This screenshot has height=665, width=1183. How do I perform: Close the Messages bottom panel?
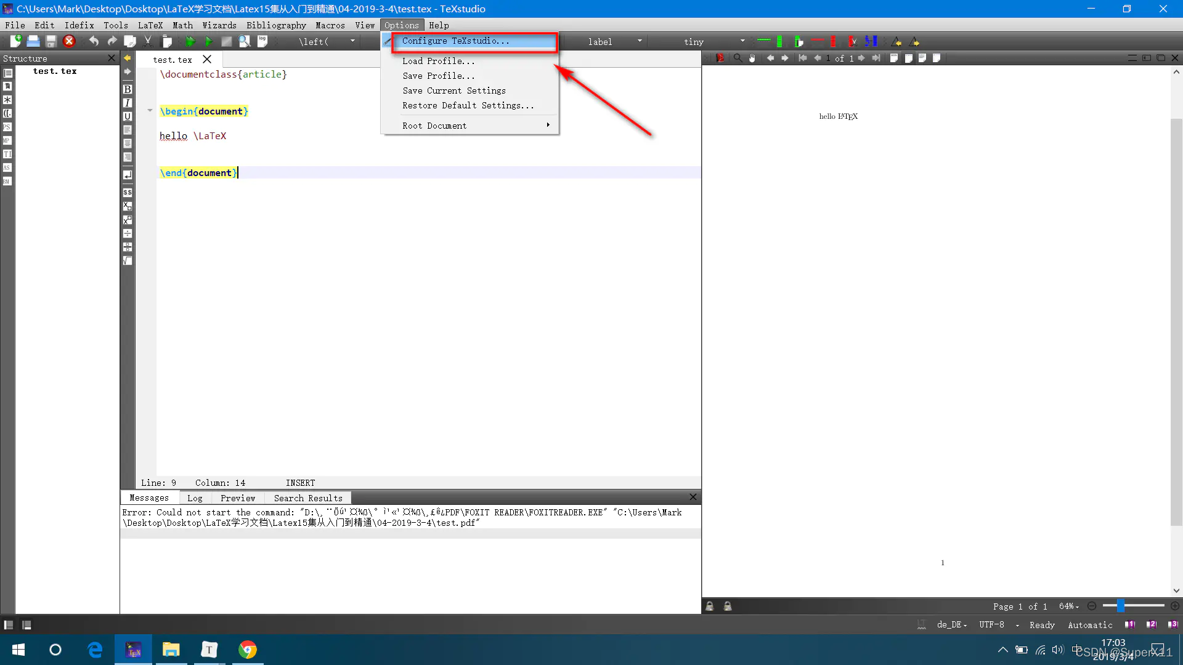(x=693, y=497)
